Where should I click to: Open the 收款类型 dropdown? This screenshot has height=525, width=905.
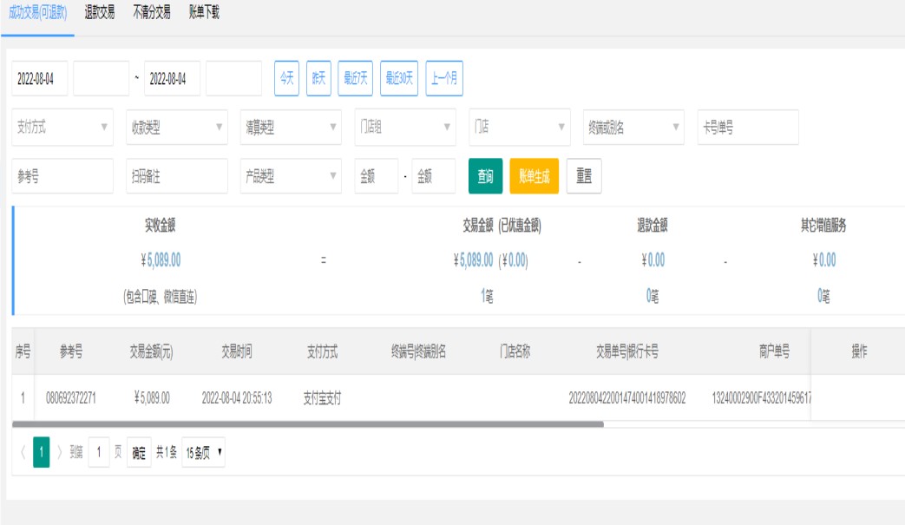point(176,127)
